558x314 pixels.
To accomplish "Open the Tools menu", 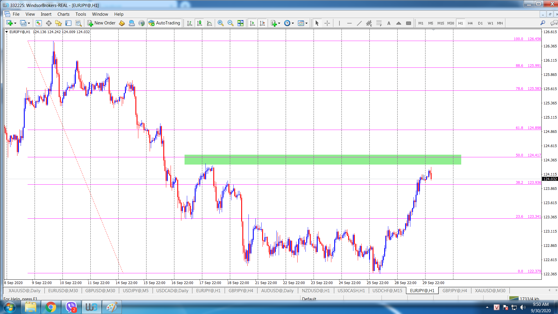I will coord(81,14).
